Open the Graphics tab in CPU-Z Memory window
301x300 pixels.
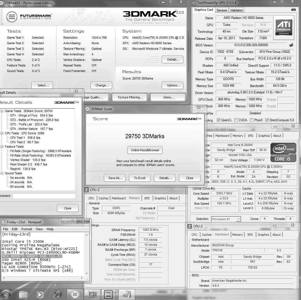coord(160,198)
